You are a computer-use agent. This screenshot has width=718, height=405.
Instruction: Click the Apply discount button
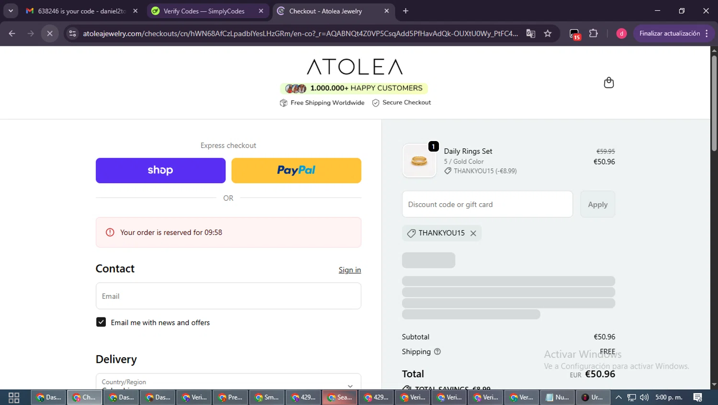598,204
